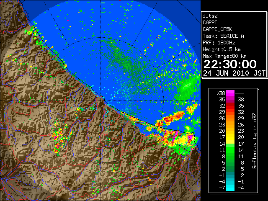Click the '---' label beside the magenta band

240,93
